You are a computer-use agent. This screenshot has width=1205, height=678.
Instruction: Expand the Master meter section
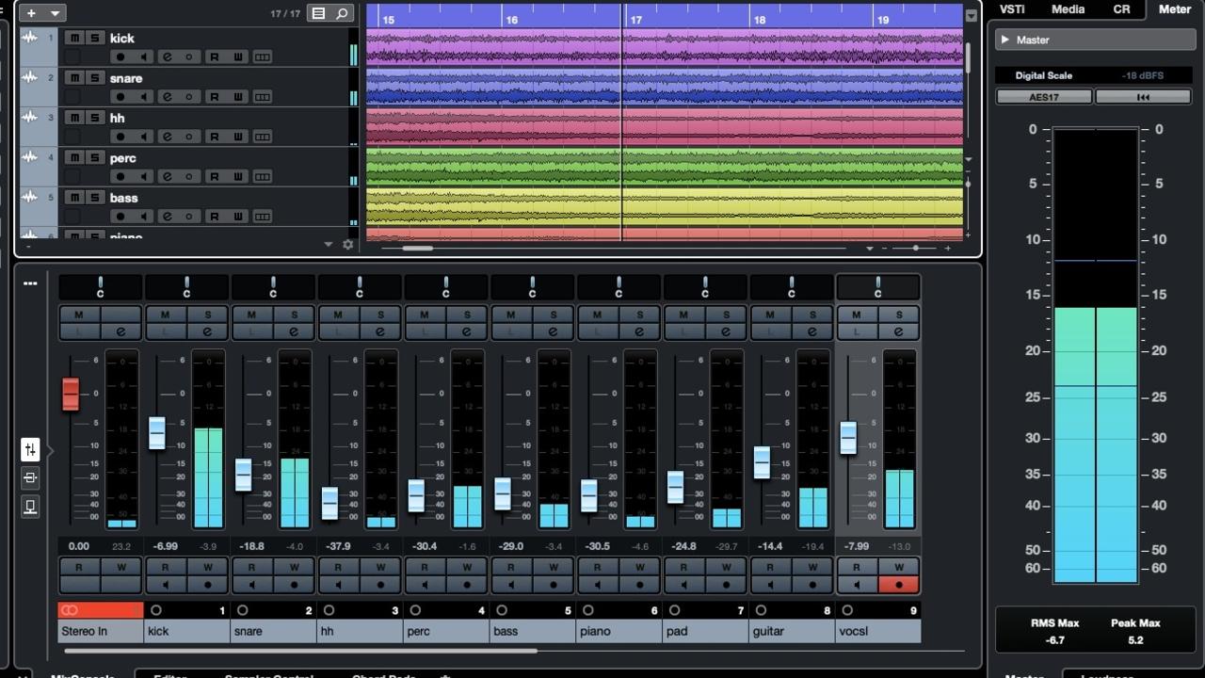[1004, 40]
